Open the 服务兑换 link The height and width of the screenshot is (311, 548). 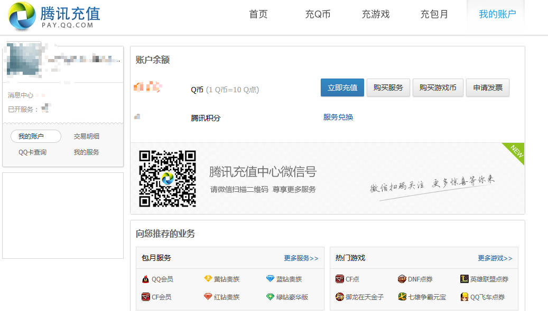[x=338, y=117]
